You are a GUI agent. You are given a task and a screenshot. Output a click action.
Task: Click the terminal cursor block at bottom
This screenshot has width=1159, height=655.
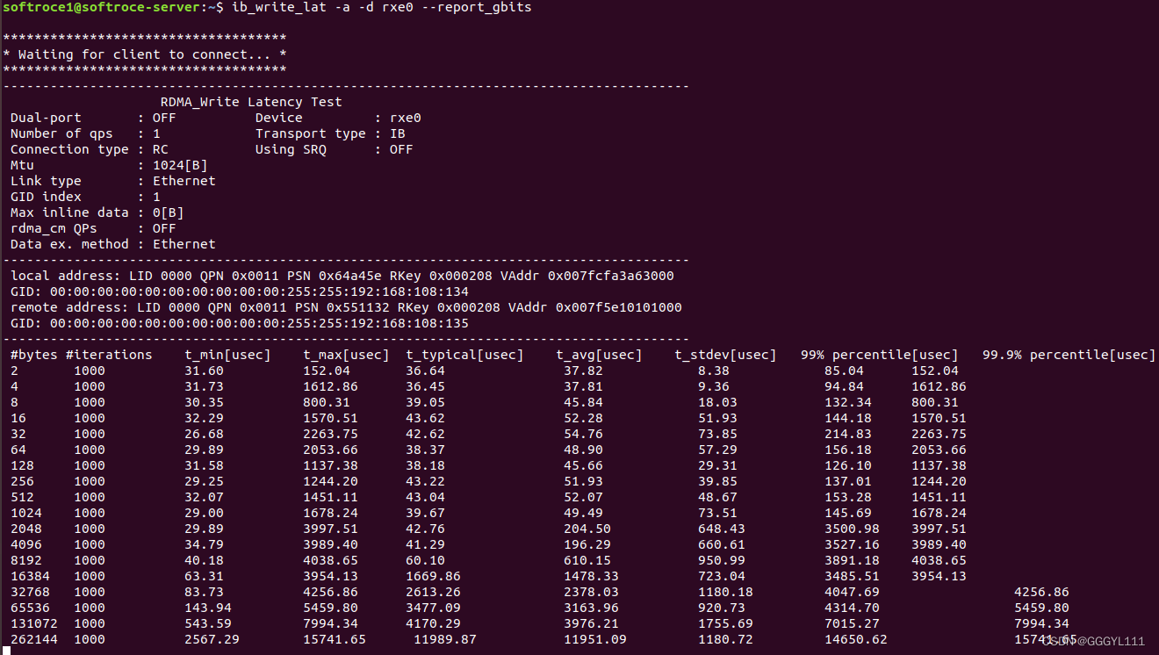click(6, 651)
